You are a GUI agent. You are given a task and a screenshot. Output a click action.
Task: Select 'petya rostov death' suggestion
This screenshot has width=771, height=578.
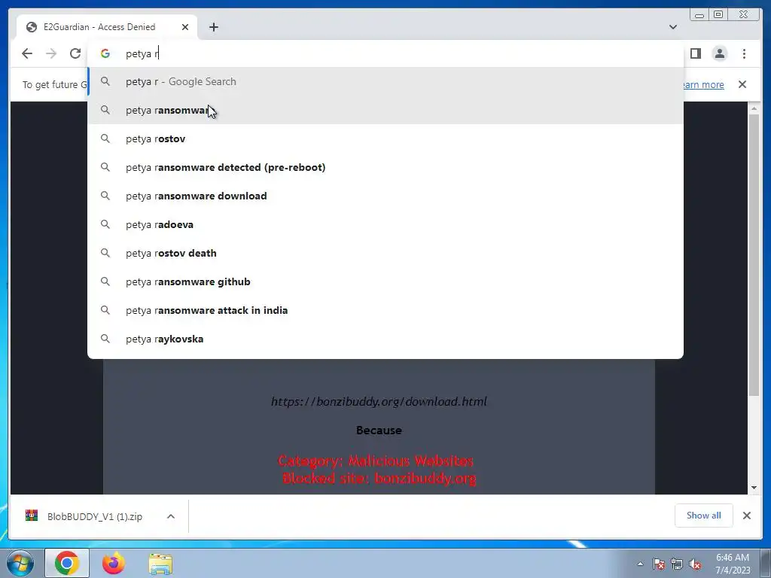tap(385, 253)
